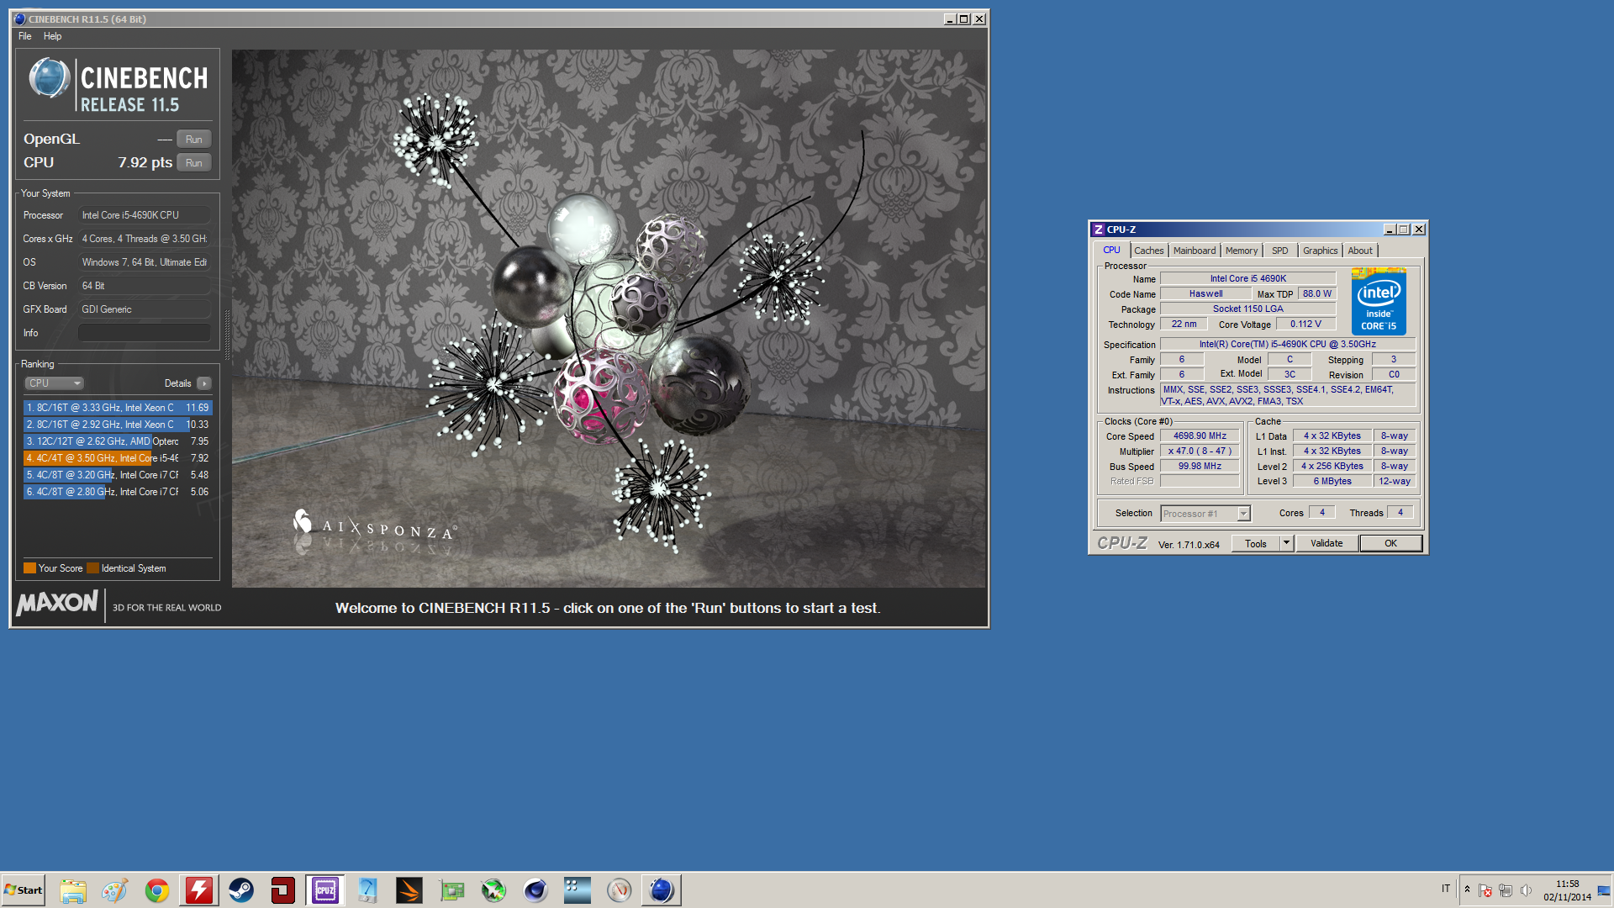This screenshot has height=908, width=1614.
Task: Switch to the Memory tab in CPU-Z
Action: [x=1242, y=251]
